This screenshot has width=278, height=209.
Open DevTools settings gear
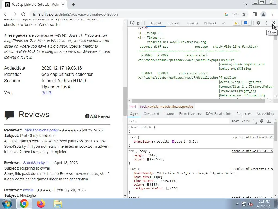(x=258, y=23)
